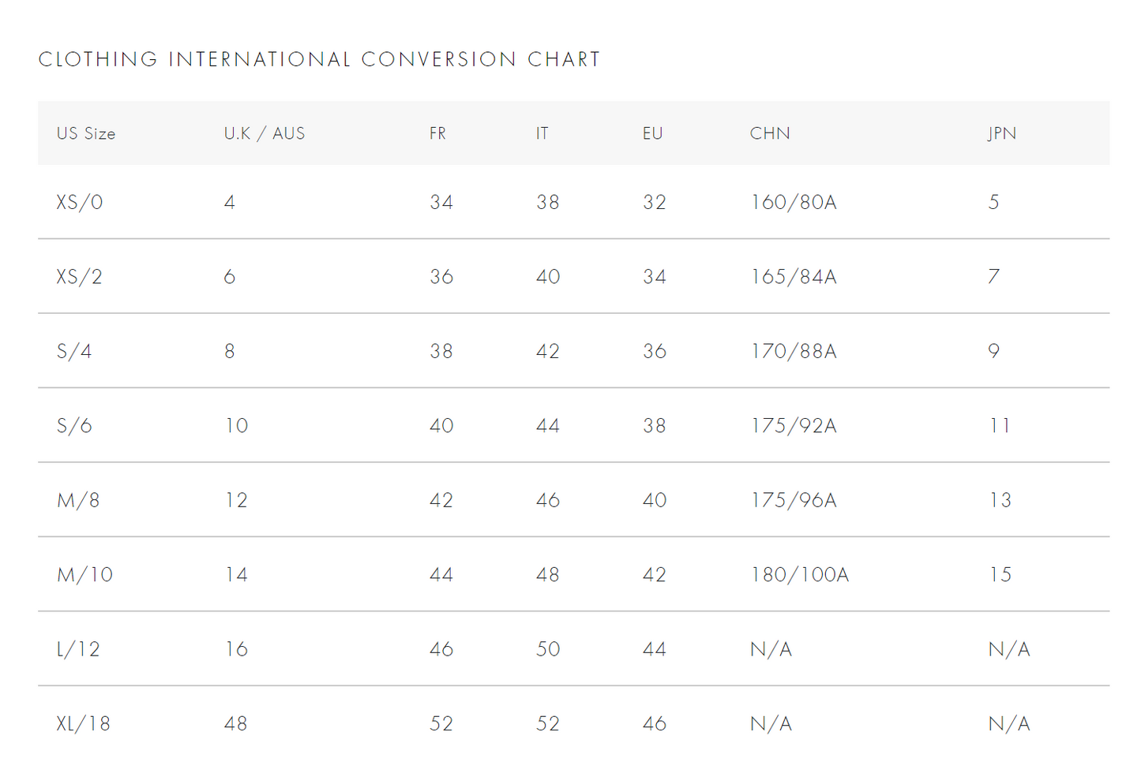
Task: Click the chart title heading text
Action: tap(319, 59)
